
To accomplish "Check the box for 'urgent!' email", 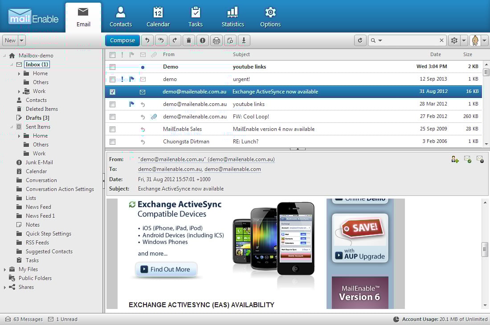I will (x=112, y=79).
